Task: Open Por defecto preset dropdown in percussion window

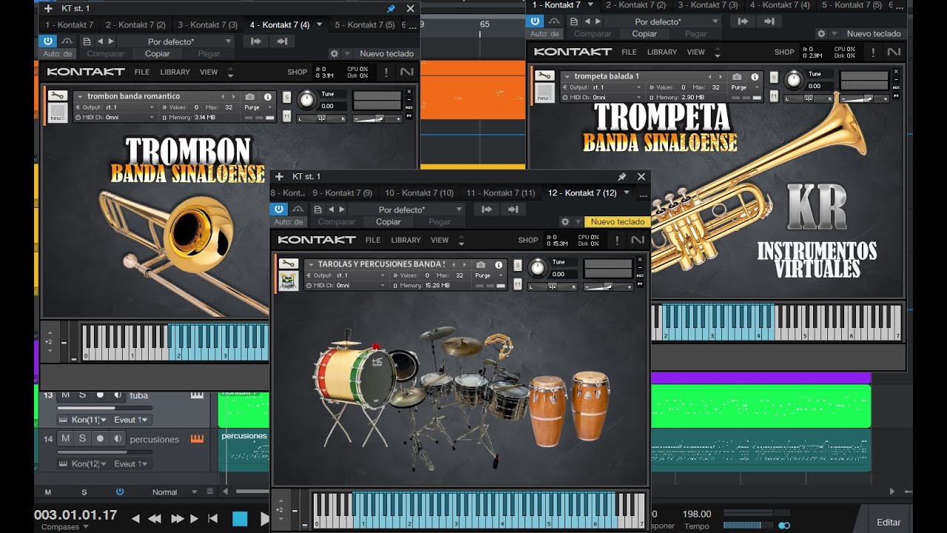Action: (405, 209)
